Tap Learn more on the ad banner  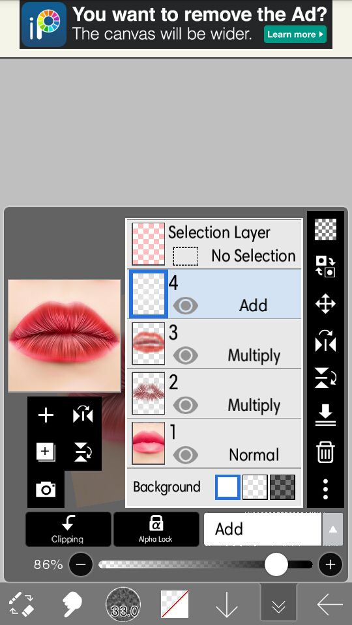(295, 35)
